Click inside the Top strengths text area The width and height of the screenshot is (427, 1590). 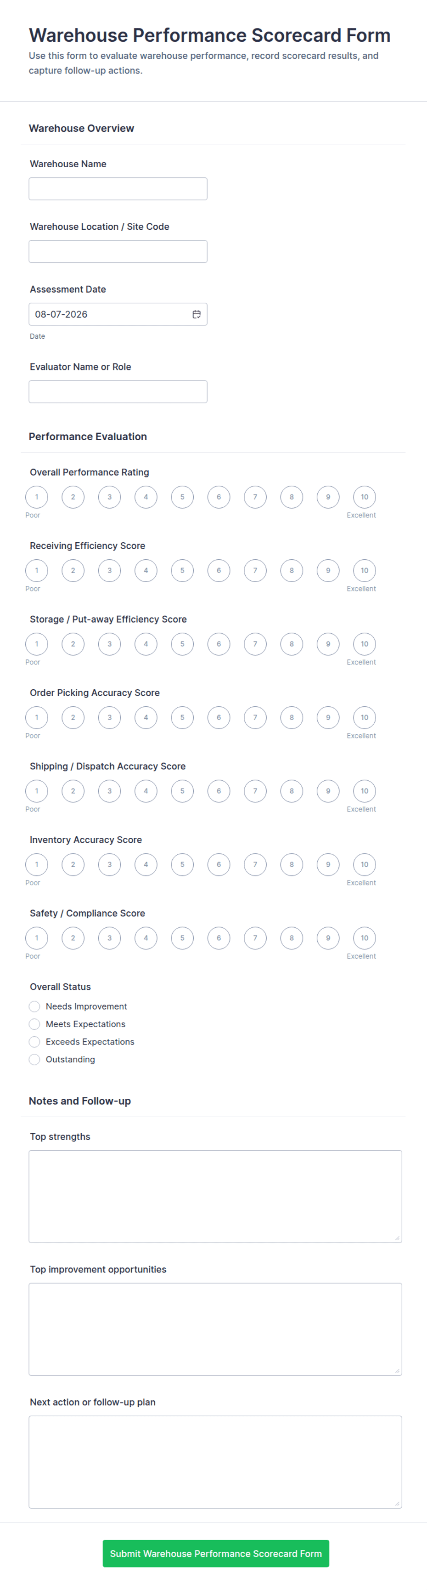(x=215, y=1196)
